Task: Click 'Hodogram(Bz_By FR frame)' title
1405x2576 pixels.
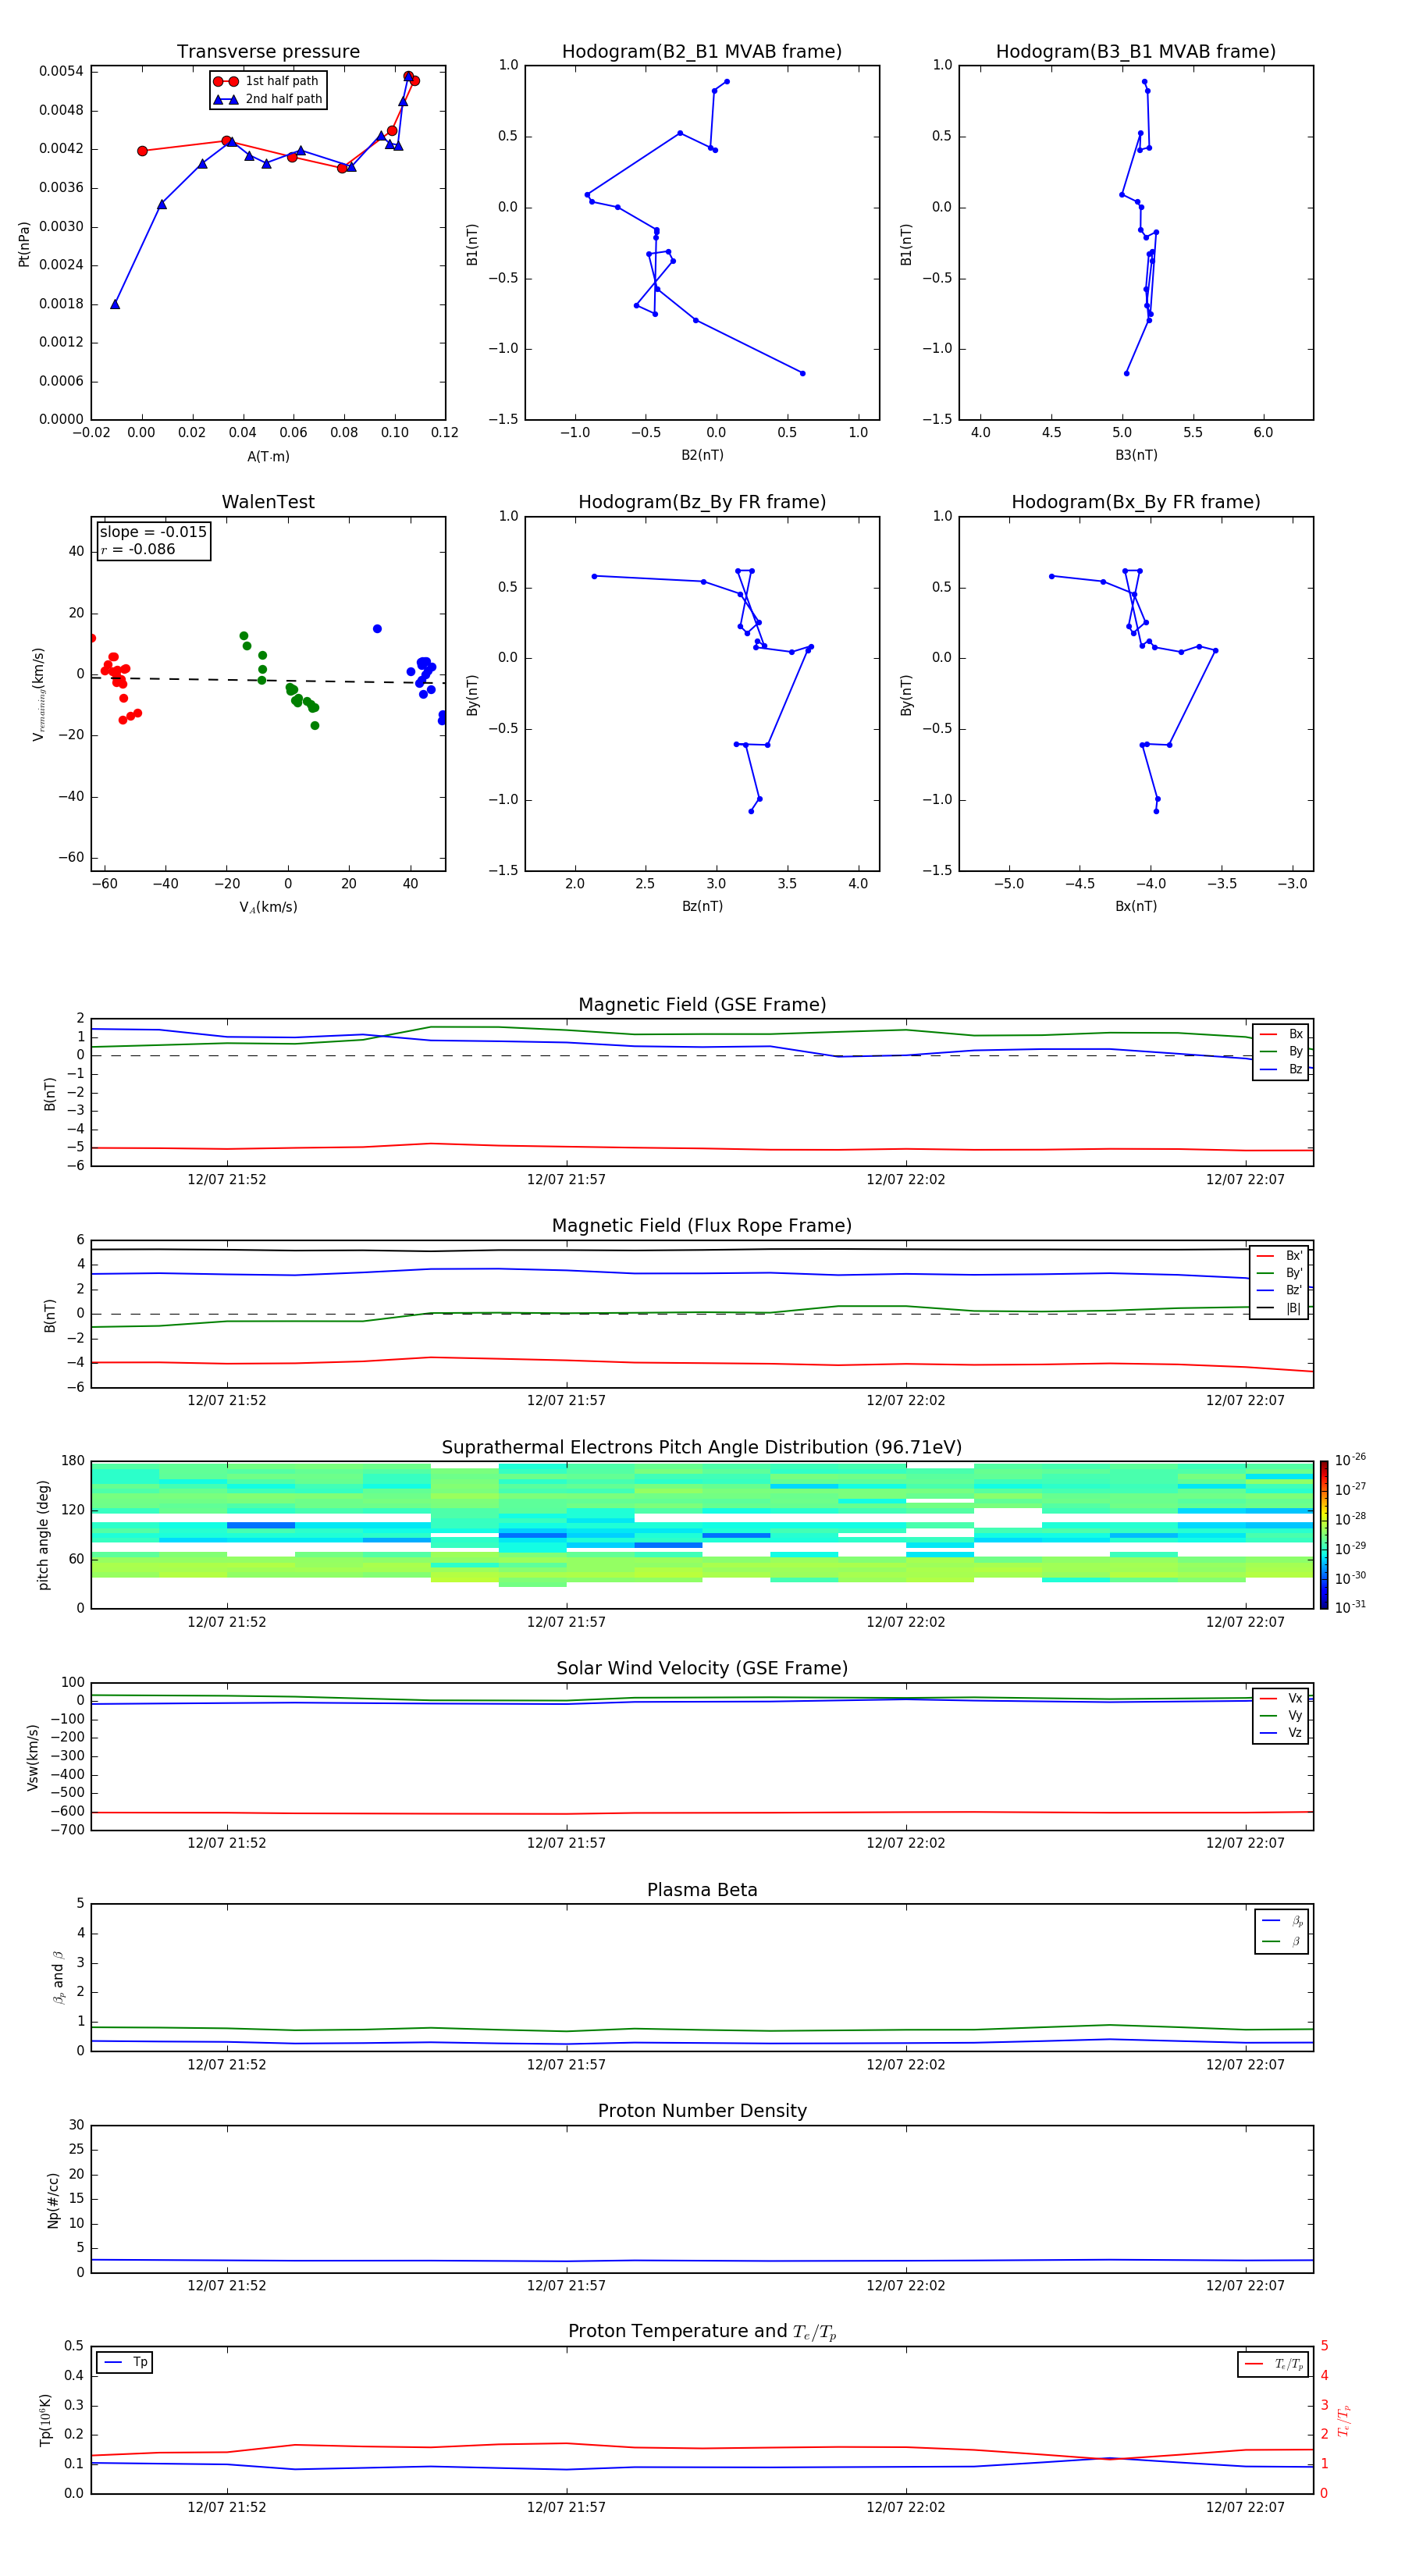Action: (x=702, y=502)
